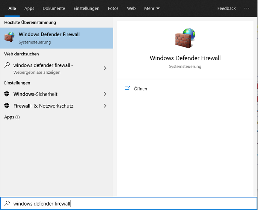Click the magnifier icon in the search box
Viewport: 258px width, 210px height.
7,203
